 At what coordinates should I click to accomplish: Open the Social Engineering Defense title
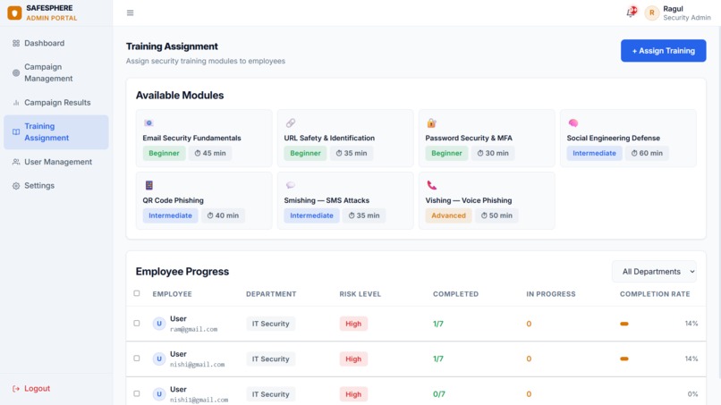point(613,138)
